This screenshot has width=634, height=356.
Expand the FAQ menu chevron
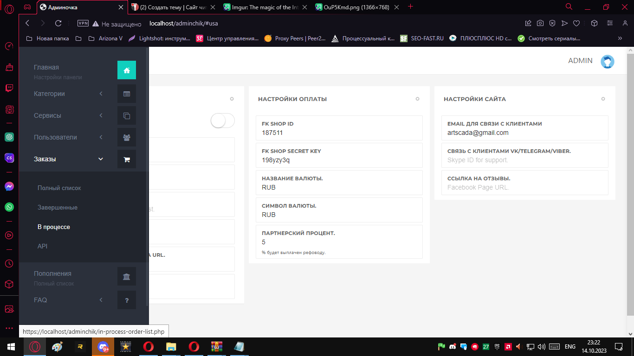click(101, 300)
